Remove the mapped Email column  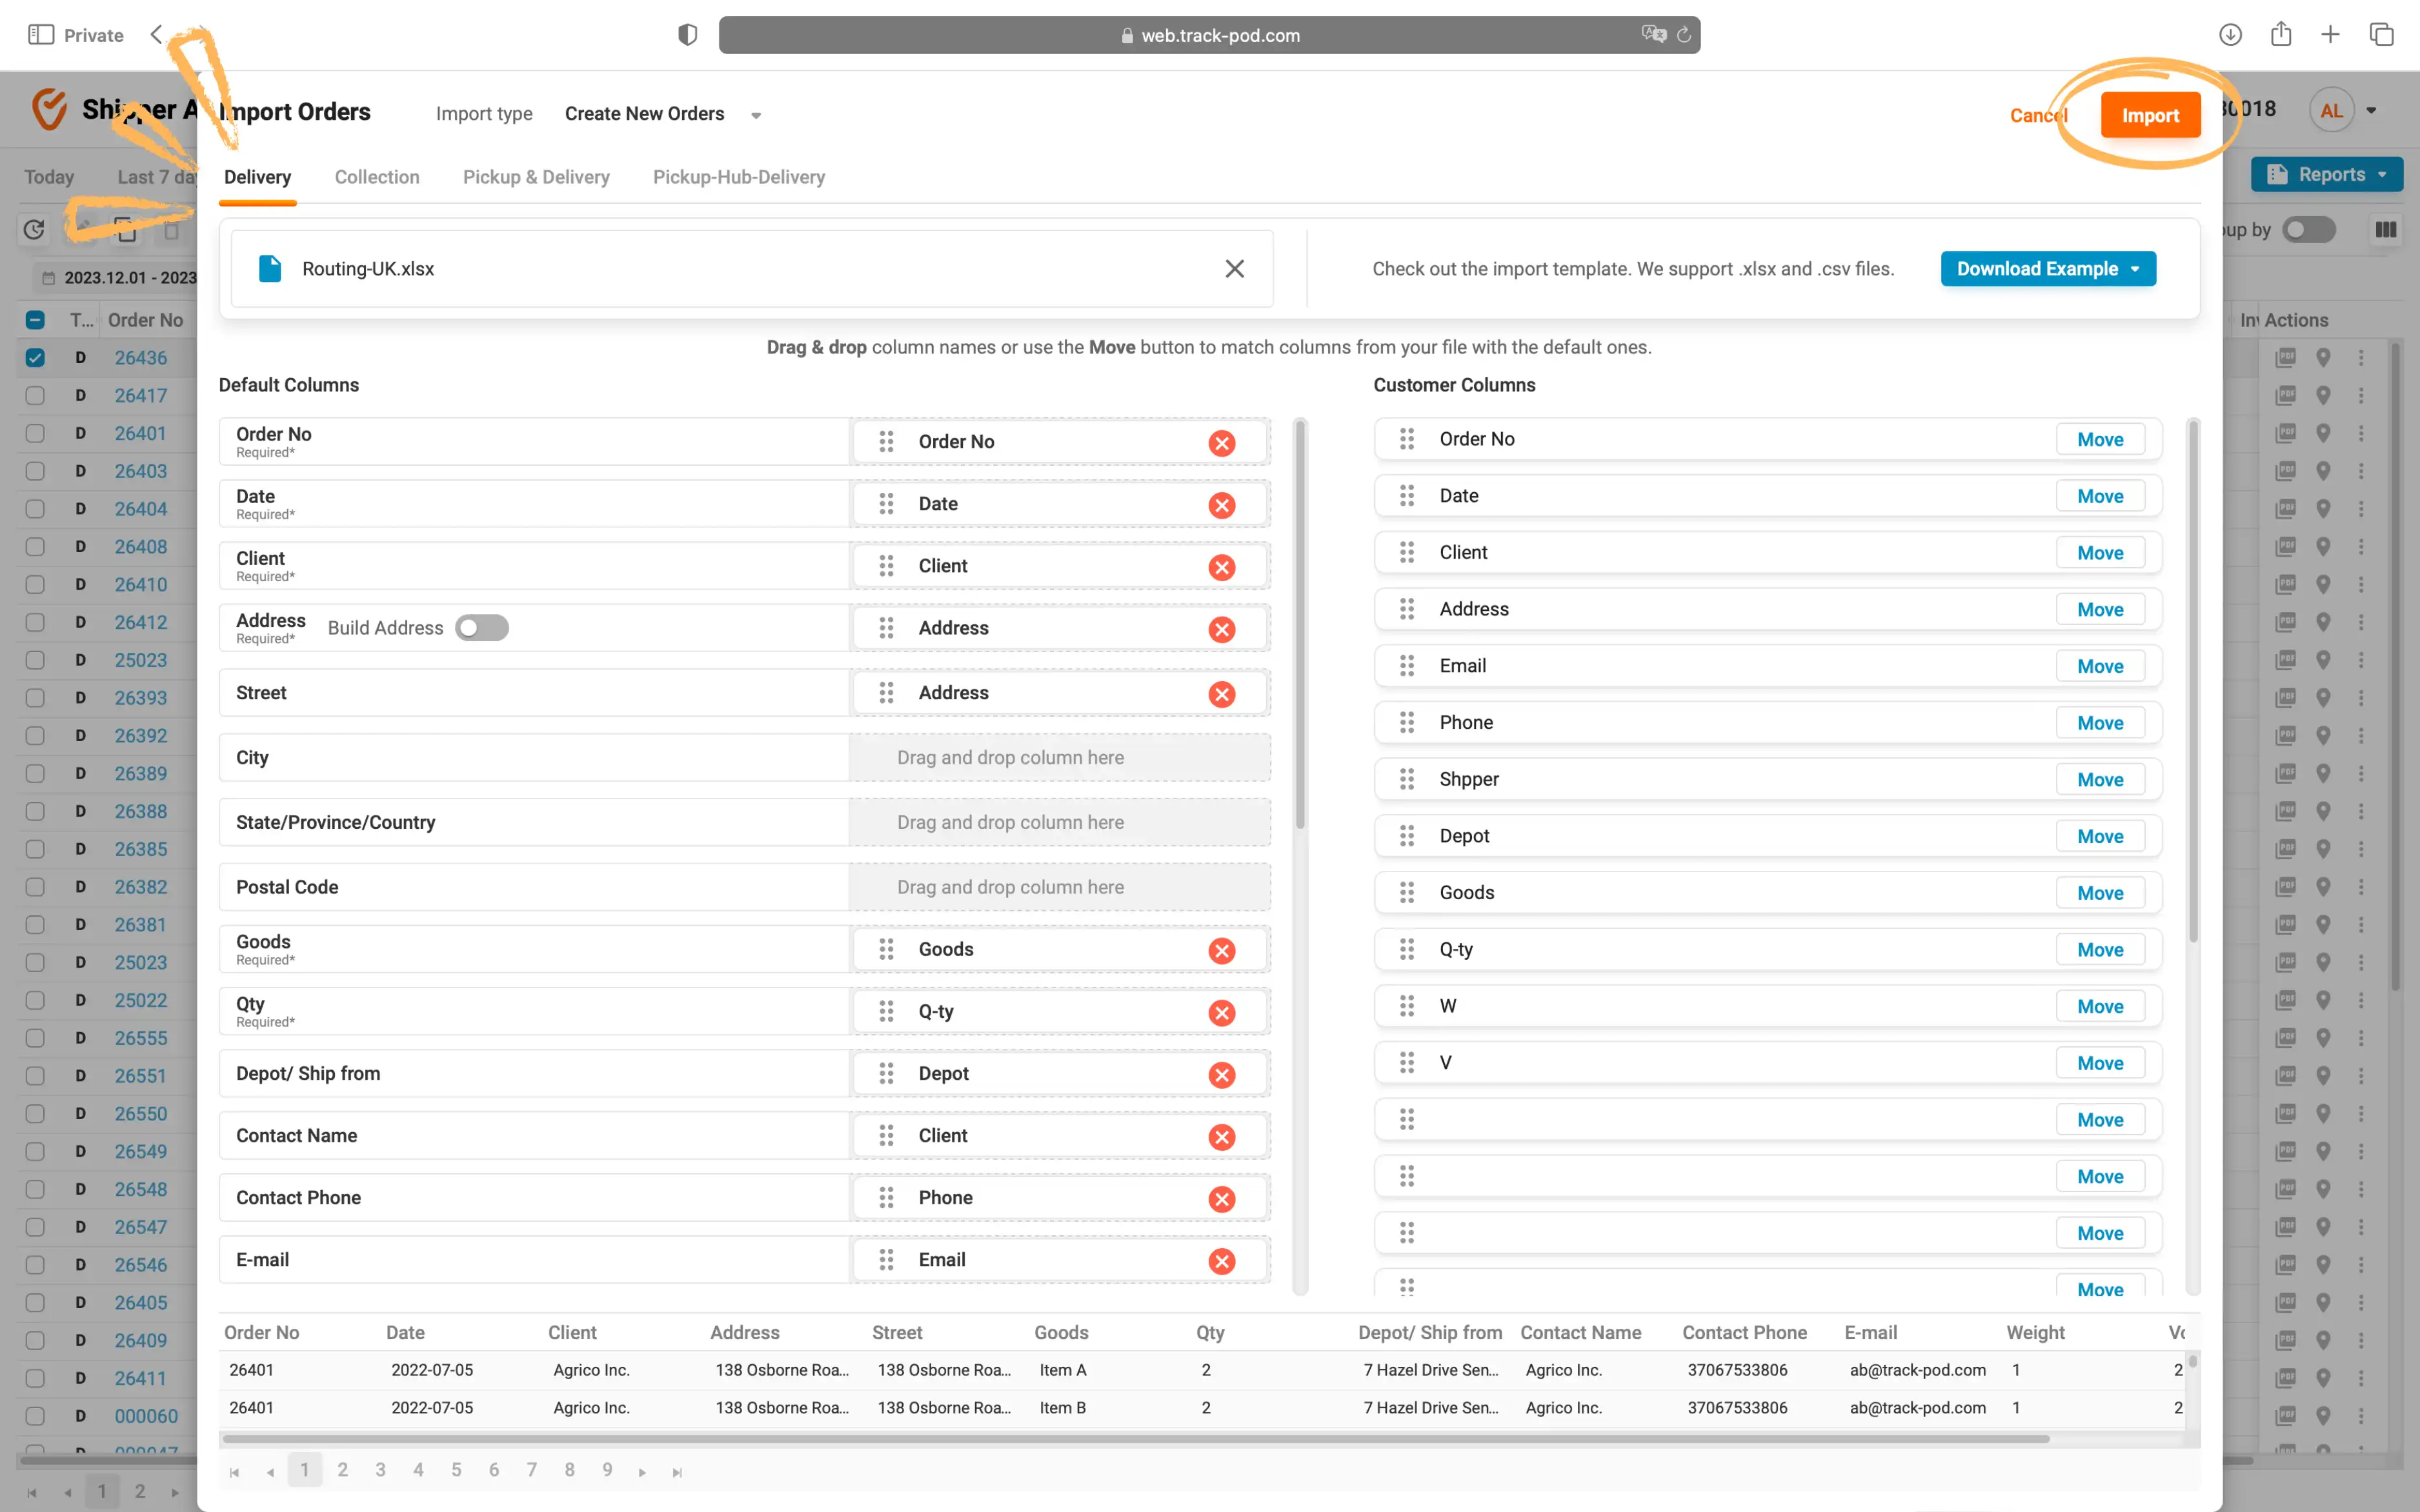point(1222,1261)
